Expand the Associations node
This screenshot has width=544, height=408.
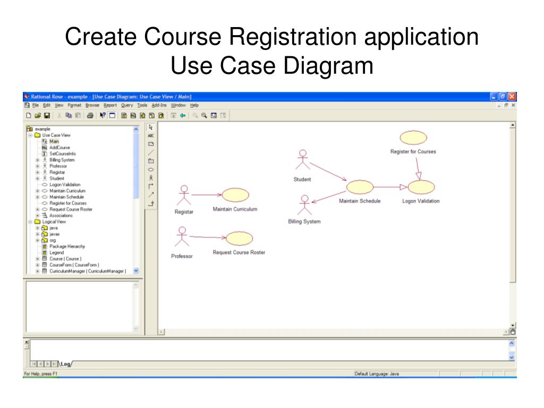(x=38, y=216)
